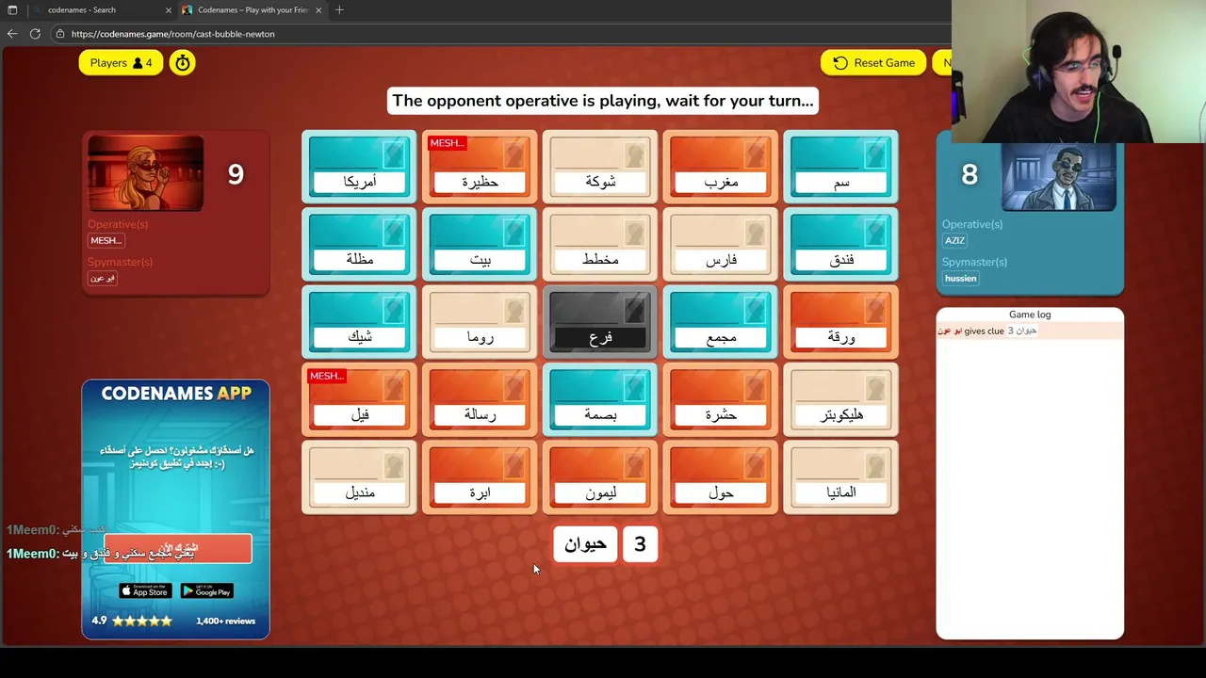Click the MESH... guess tag on card فيل

327,376
